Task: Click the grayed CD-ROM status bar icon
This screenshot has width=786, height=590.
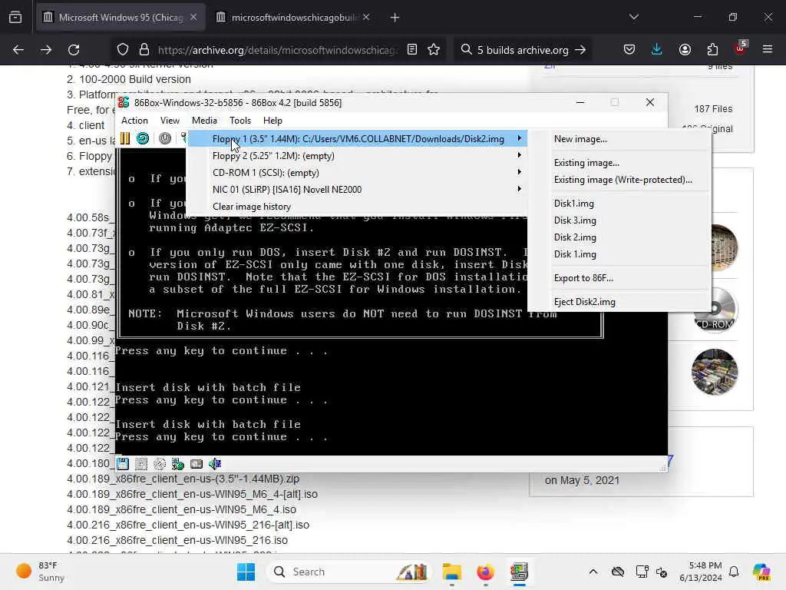Action: [160, 463]
